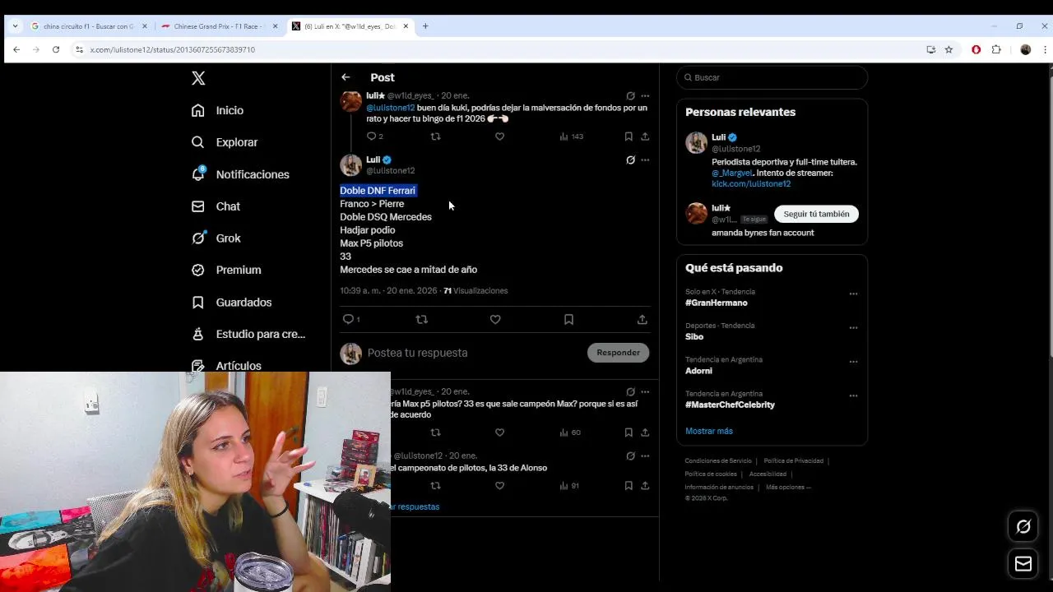The width and height of the screenshot is (1053, 592).
Task: Click repost icon on 'buen día kuki' tweet
Action: coord(436,136)
